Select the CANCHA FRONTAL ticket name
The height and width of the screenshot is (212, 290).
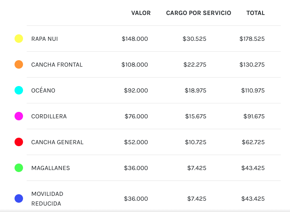(x=57, y=65)
